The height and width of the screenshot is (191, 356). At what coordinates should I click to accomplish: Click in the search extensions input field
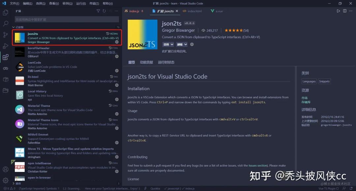[x=67, y=19]
